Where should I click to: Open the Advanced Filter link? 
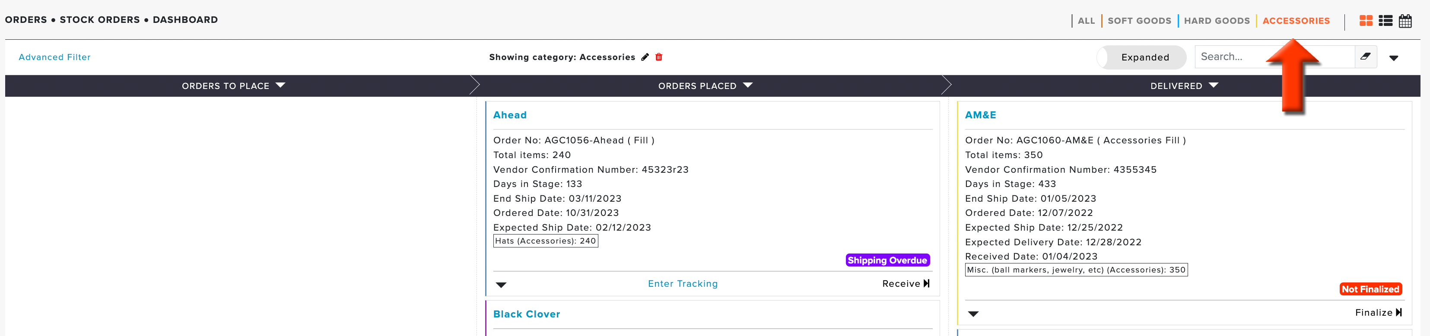point(54,57)
